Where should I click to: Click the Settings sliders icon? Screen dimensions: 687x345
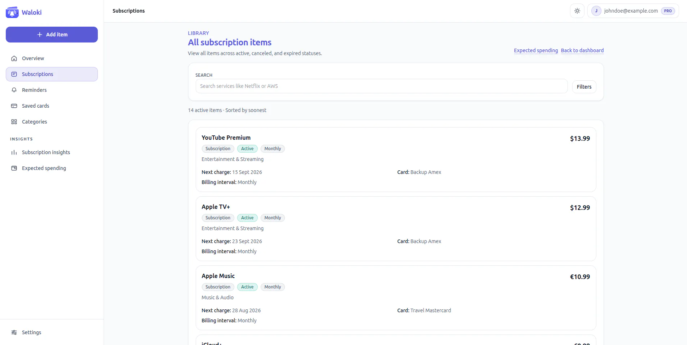click(x=14, y=332)
